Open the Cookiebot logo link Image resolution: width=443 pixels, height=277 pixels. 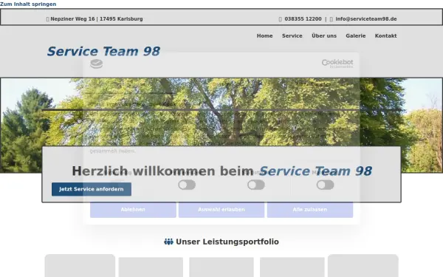(x=337, y=64)
